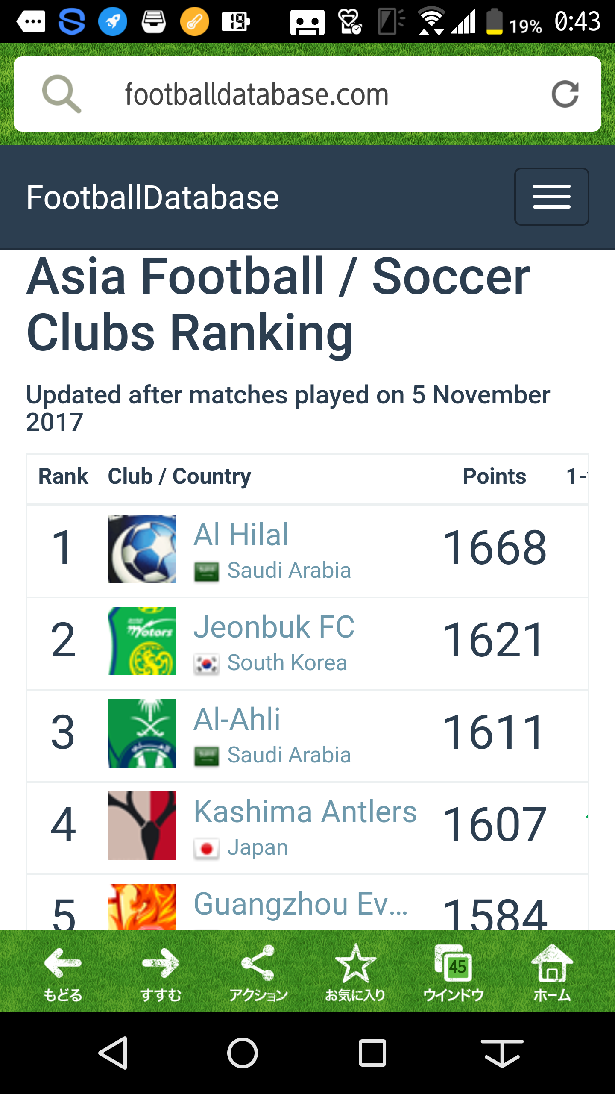Open the Kashima Antlers club link
Screen dimensions: 615x1094
coord(305,812)
